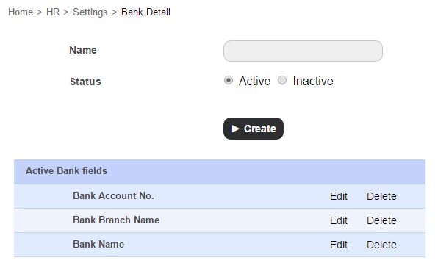Click the Create button arrow icon
Viewport: 435px width, 277px height.
click(x=236, y=129)
